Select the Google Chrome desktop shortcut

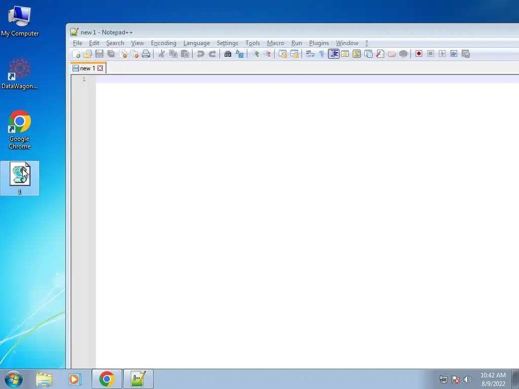point(20,130)
